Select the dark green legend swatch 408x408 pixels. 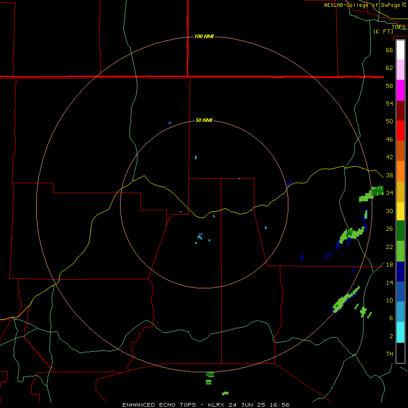click(400, 231)
